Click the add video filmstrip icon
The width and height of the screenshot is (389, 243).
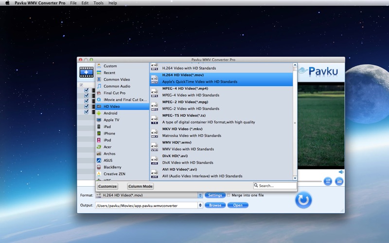coord(87,72)
